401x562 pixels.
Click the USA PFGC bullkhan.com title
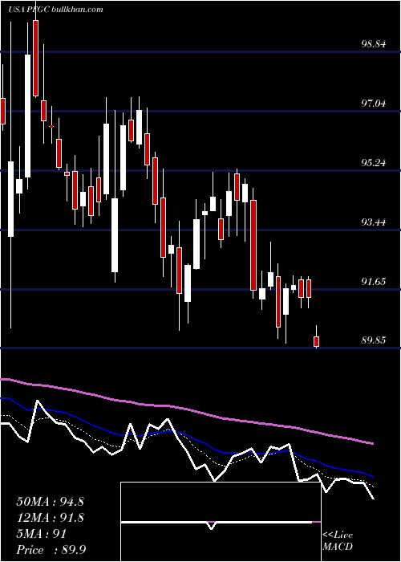pos(55,10)
